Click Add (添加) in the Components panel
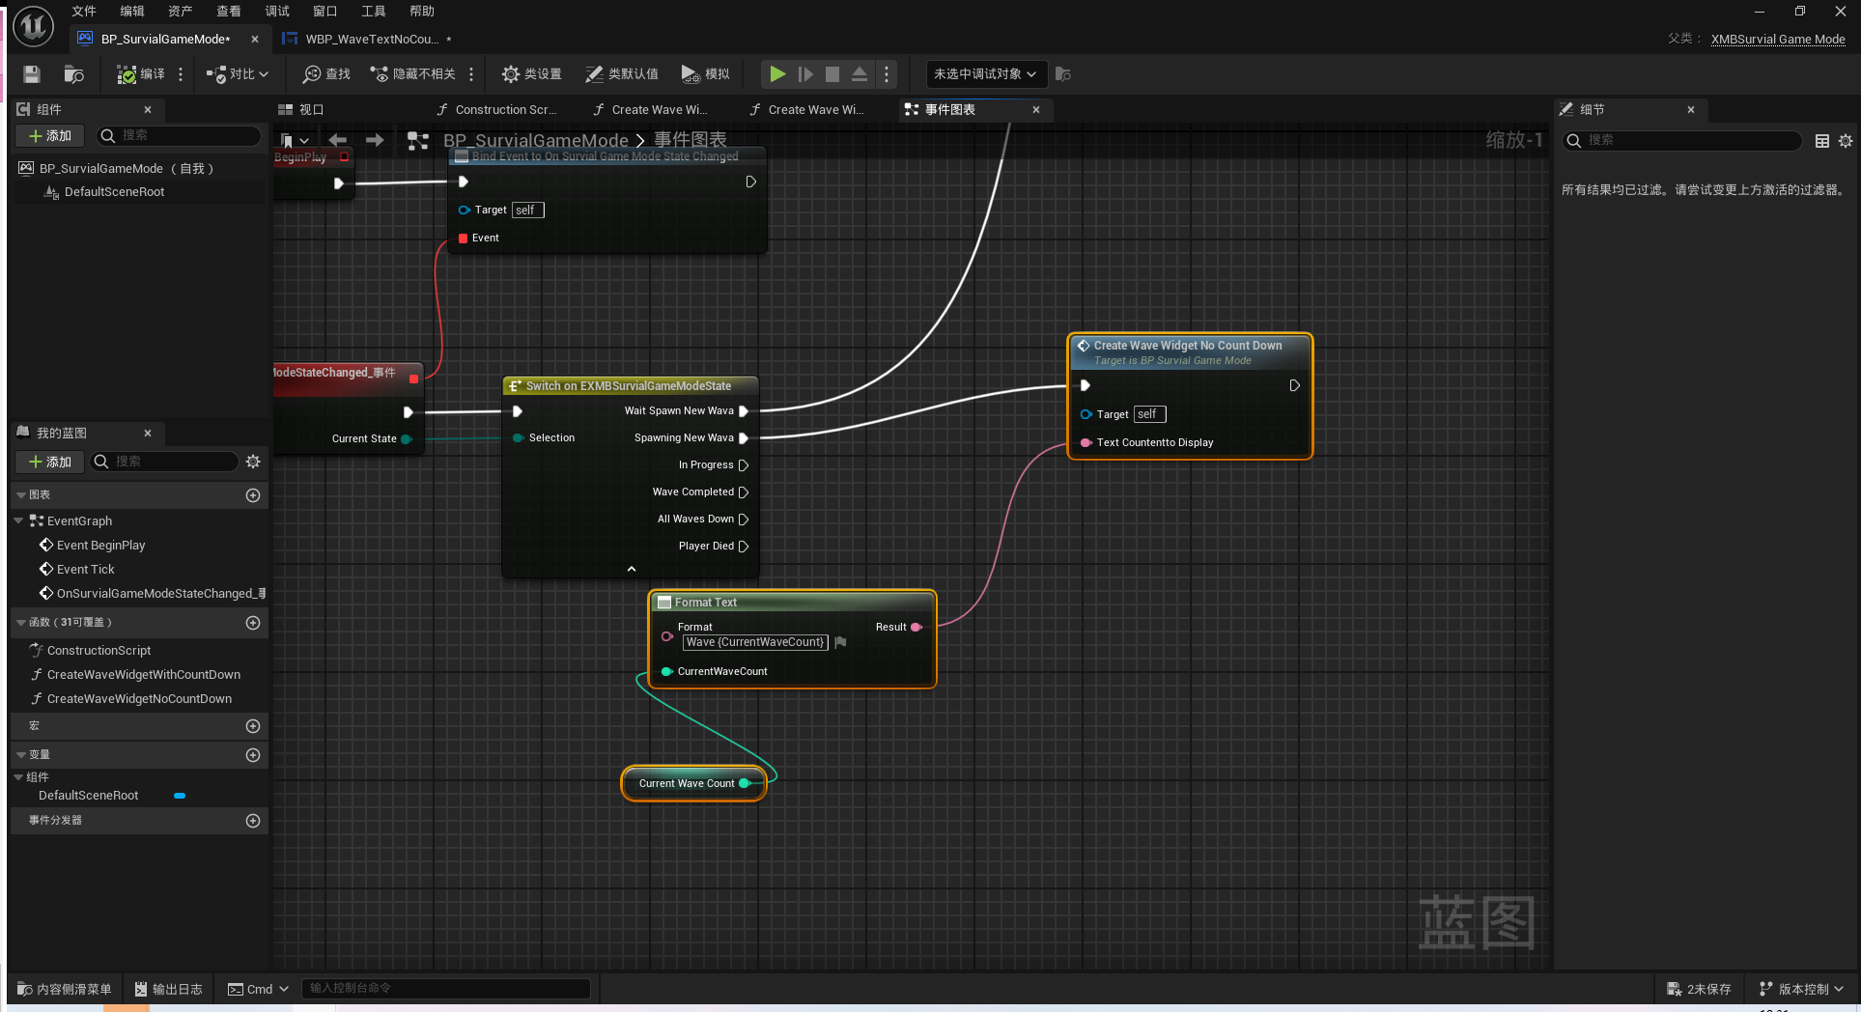 click(x=50, y=136)
